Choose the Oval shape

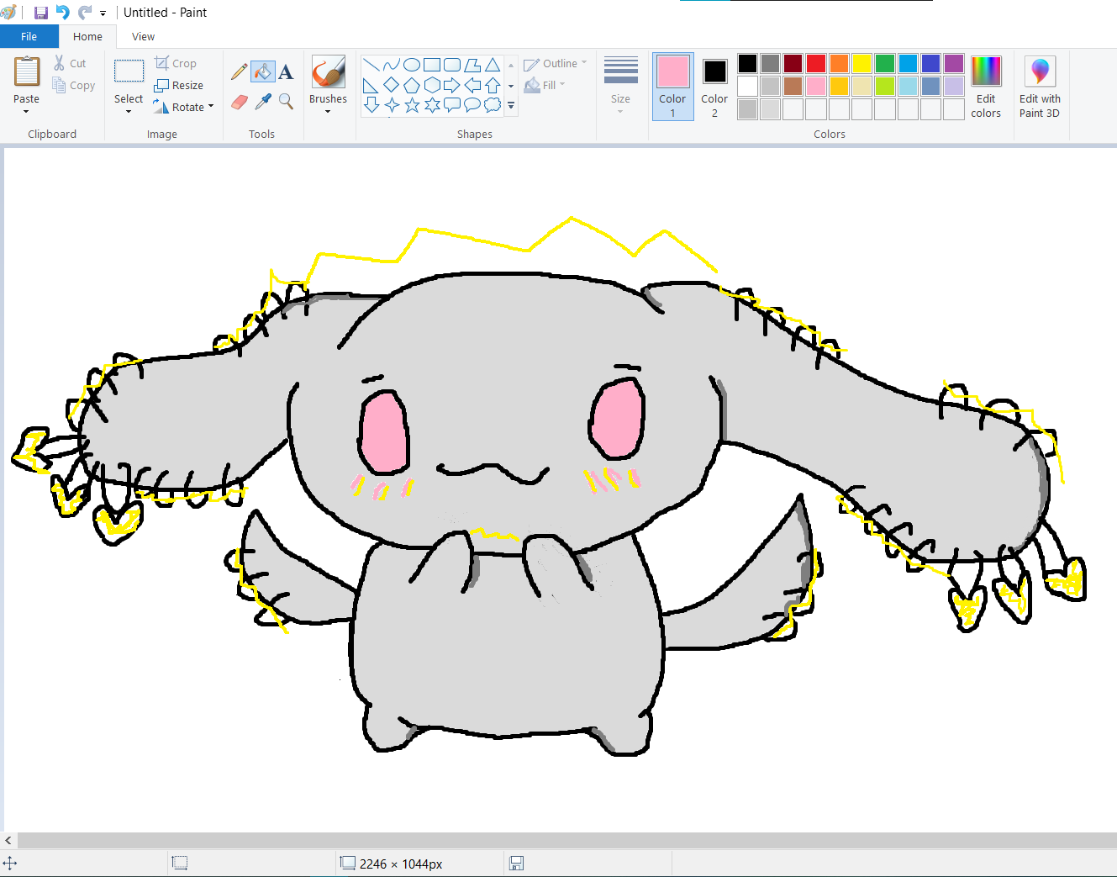(x=412, y=65)
